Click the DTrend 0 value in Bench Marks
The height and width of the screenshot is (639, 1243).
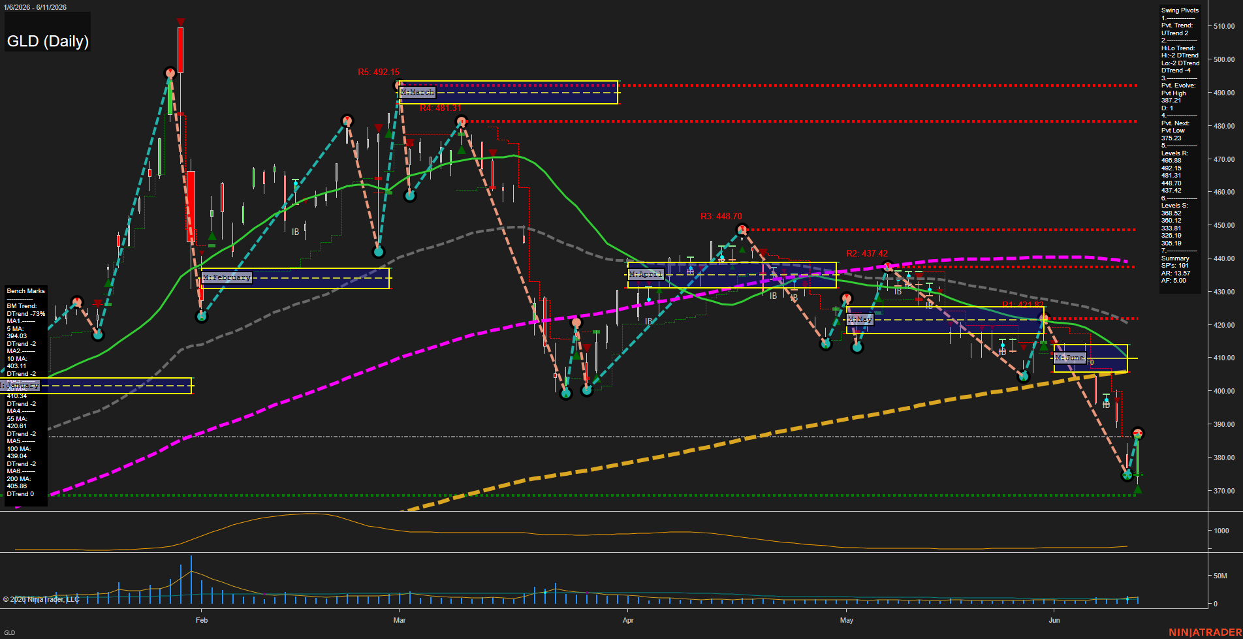click(20, 494)
